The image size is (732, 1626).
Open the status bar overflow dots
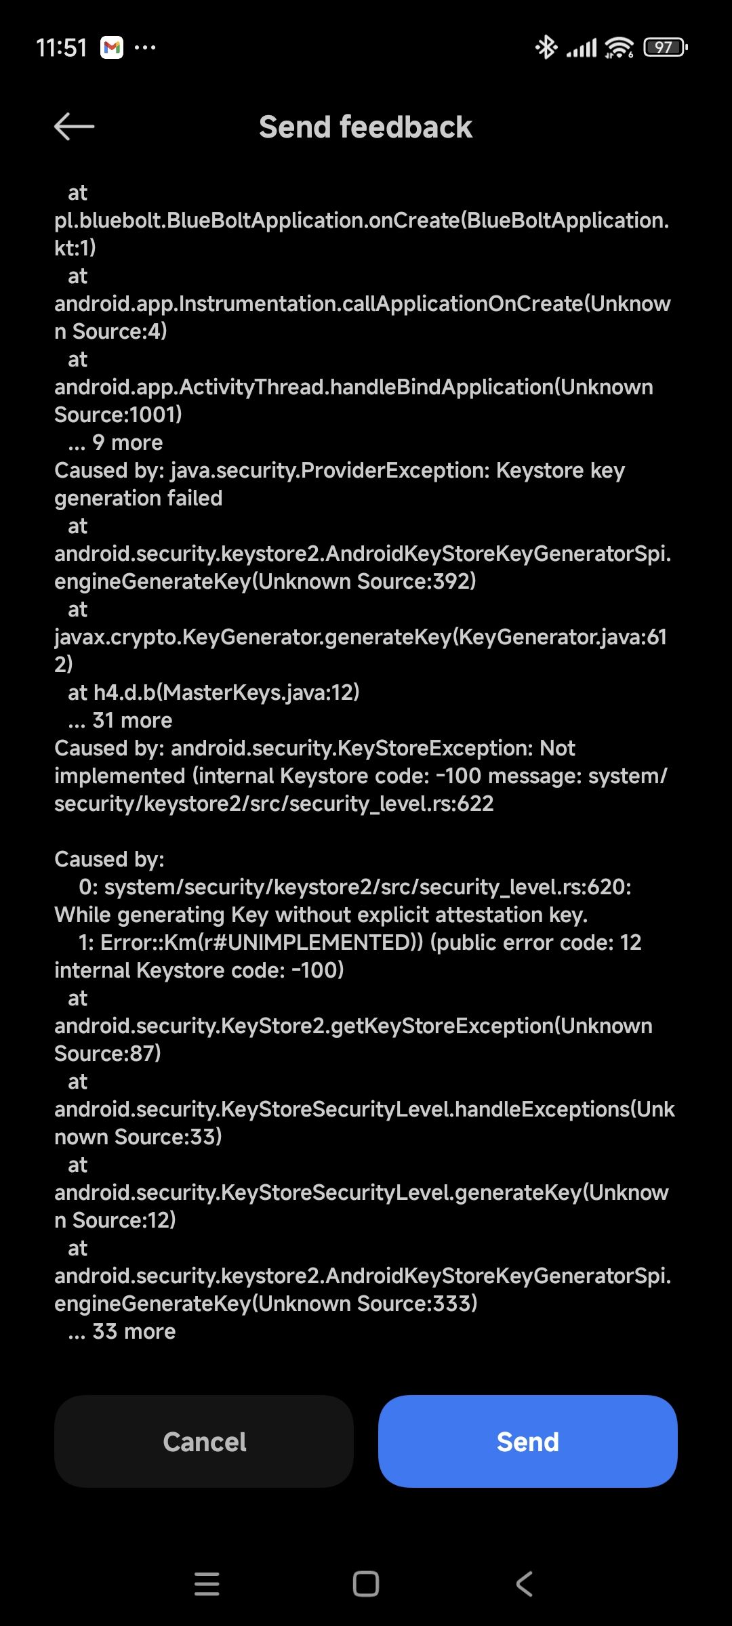(x=145, y=47)
